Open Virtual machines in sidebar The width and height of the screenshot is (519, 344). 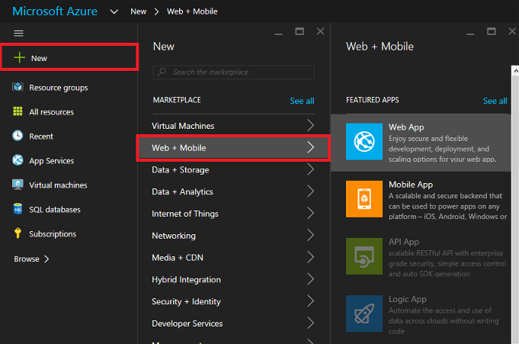pos(58,185)
